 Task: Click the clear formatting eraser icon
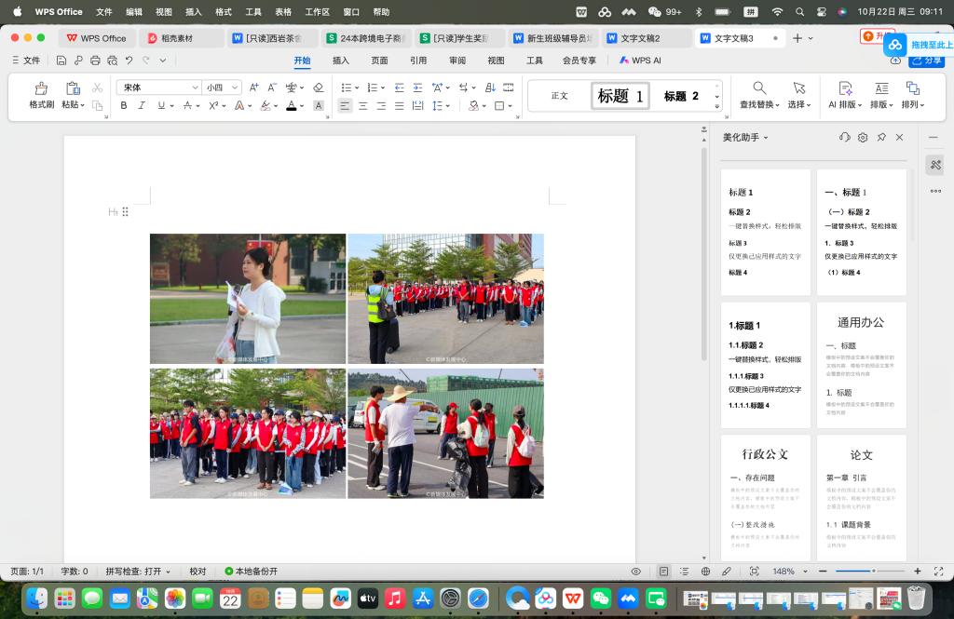click(318, 87)
